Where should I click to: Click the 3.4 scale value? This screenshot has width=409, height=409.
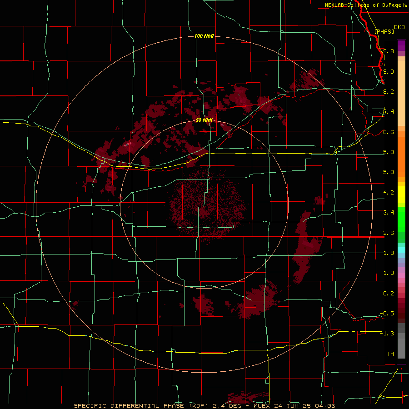coord(389,213)
